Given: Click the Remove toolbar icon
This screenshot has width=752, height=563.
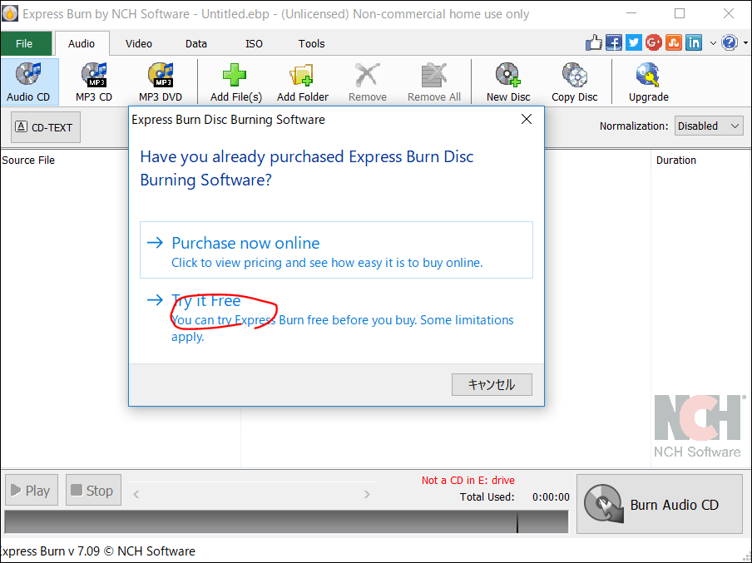Looking at the screenshot, I should (368, 76).
